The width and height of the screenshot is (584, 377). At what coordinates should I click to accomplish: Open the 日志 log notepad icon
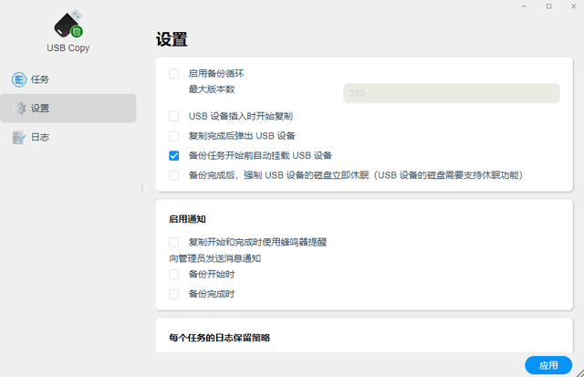click(x=19, y=138)
